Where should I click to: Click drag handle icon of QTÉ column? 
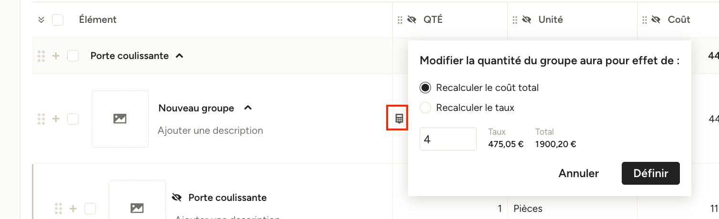400,20
